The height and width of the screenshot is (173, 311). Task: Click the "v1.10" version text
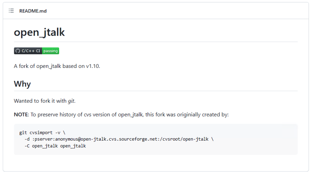[x=92, y=66]
